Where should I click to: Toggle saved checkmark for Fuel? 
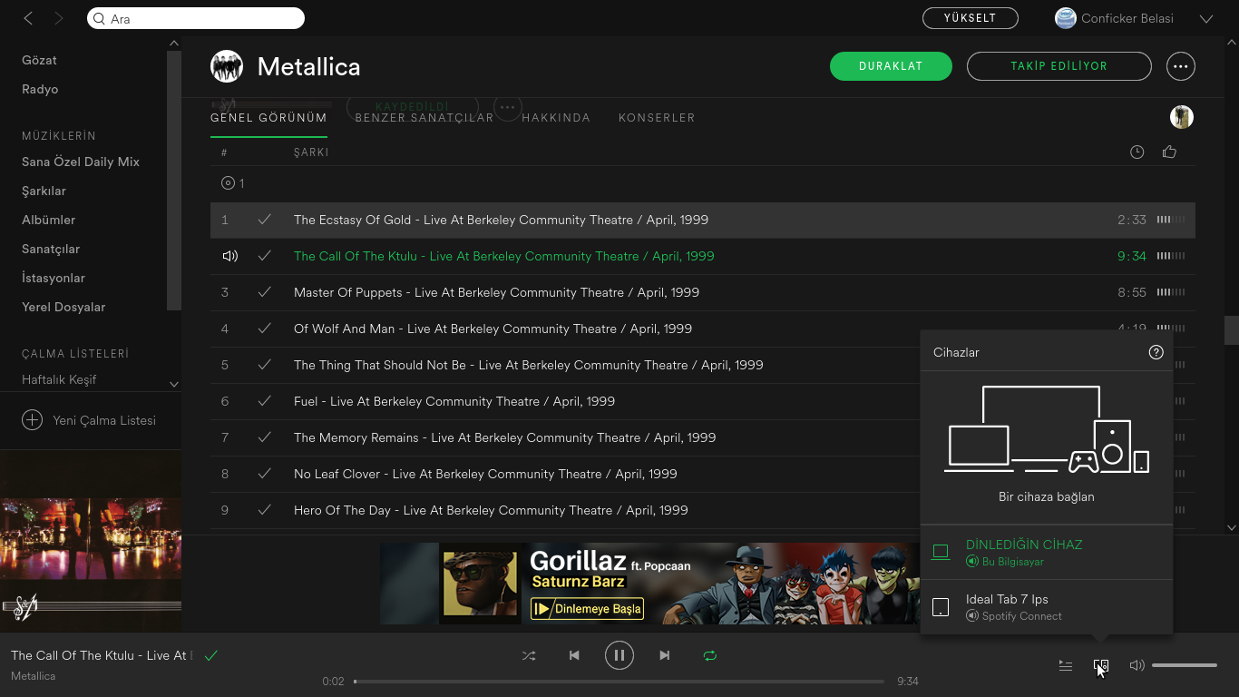coord(265,401)
